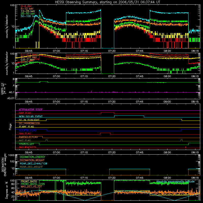Click the Degrees or % axis title
Image resolution: width=203 pixels, height=203 pixels.
(x=7, y=190)
